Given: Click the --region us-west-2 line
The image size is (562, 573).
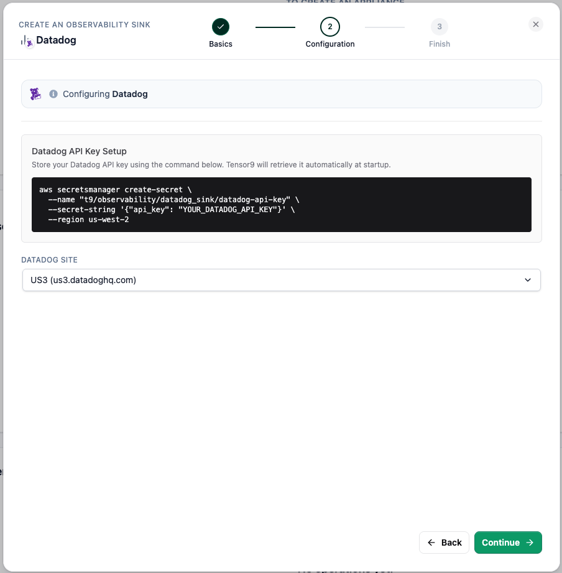Looking at the screenshot, I should click(88, 220).
